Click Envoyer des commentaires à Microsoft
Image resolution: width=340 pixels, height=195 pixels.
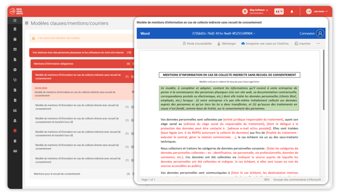point(297,180)
